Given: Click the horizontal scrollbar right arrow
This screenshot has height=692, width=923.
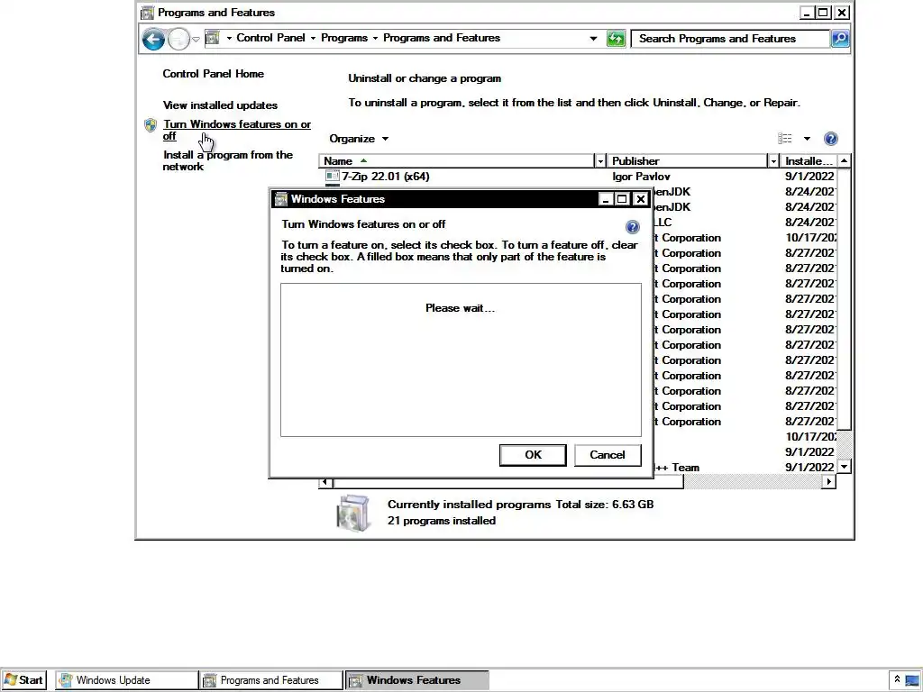Looking at the screenshot, I should click(x=829, y=482).
